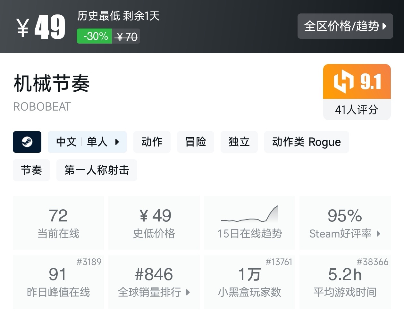Click the ¥49 史低价格 stat card

pyautogui.click(x=154, y=223)
